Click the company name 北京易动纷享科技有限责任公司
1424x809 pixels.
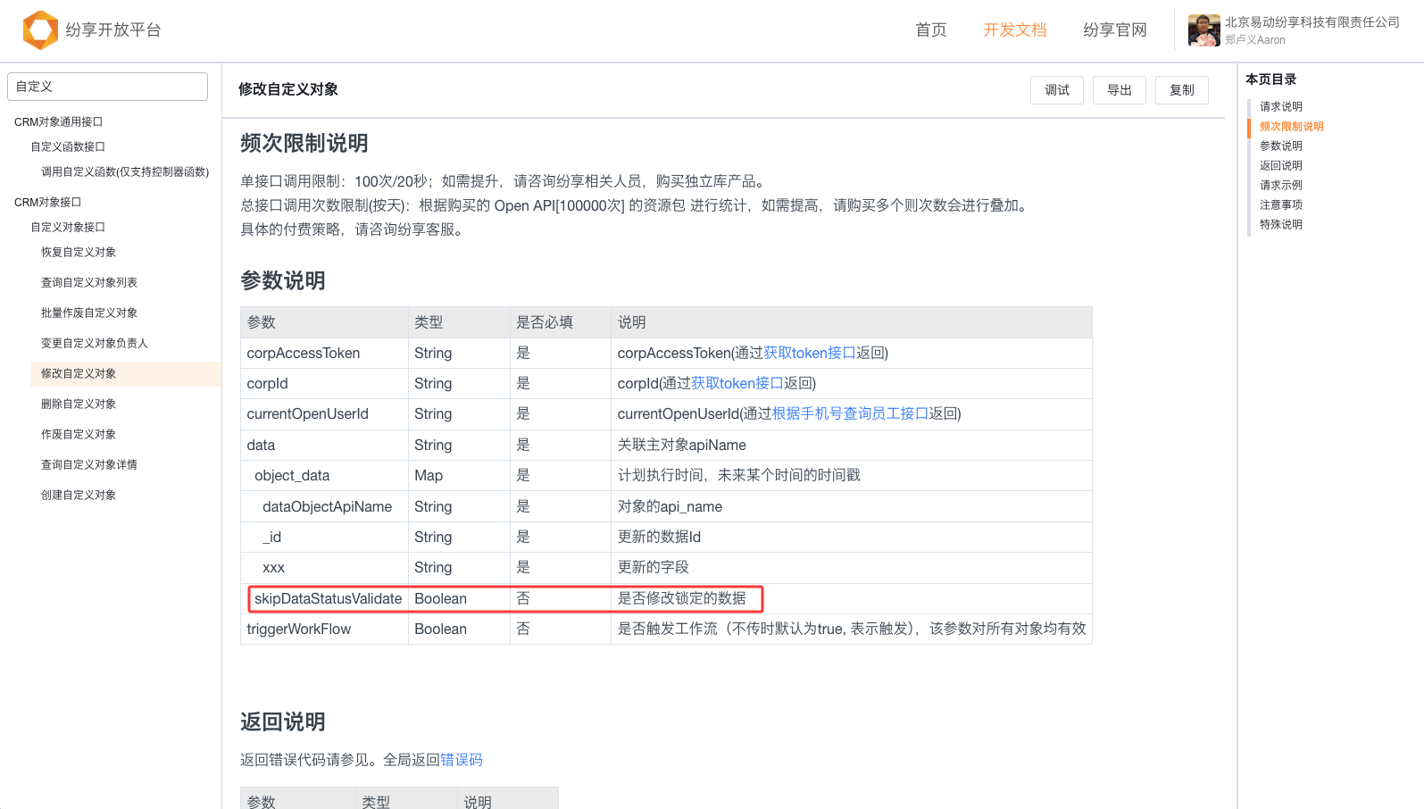1312,22
